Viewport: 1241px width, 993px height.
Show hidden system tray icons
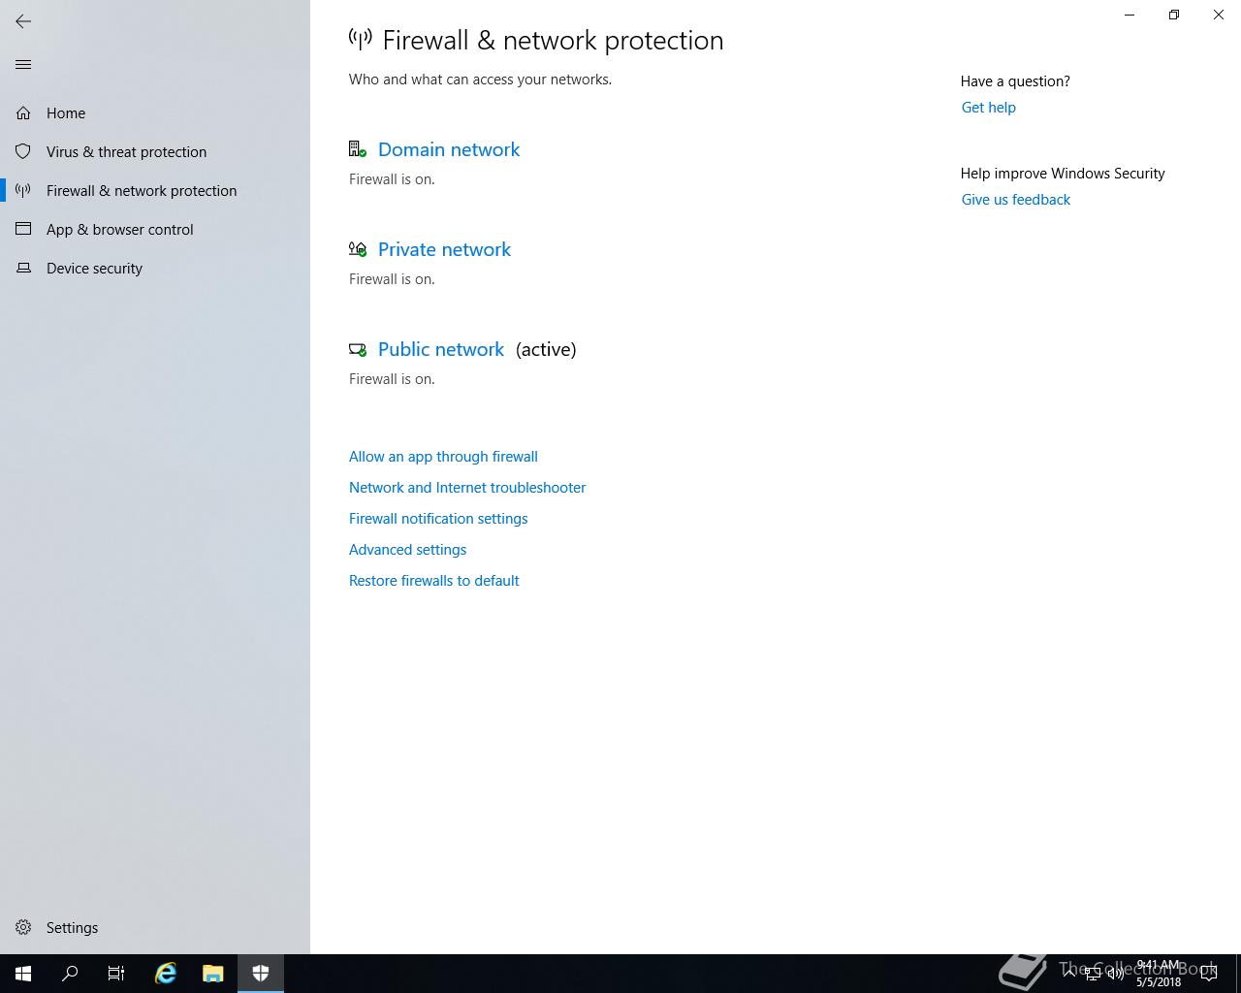[1070, 974]
